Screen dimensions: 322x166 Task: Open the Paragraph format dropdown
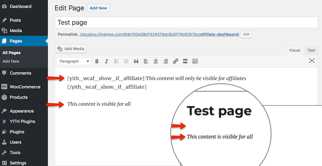tap(74, 61)
